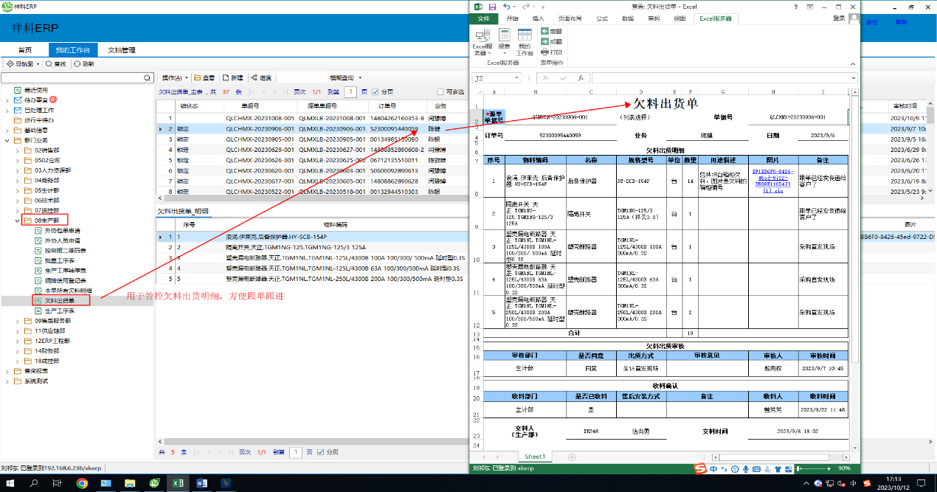Uncheck 分页 in the main table pager
This screenshot has height=492, width=937.
(x=374, y=92)
